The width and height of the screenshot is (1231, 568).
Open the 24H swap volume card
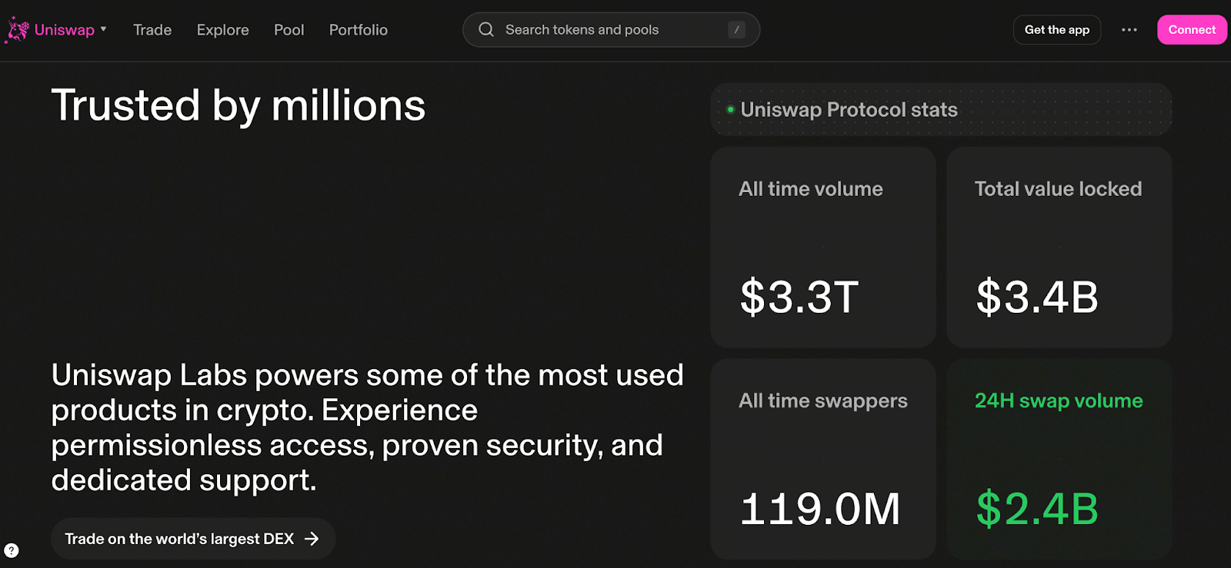point(1059,459)
